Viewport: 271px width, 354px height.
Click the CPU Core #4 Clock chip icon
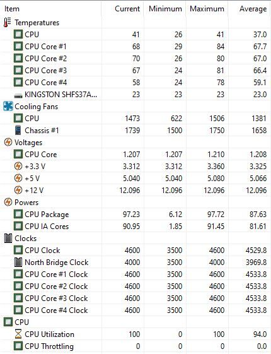point(18,310)
